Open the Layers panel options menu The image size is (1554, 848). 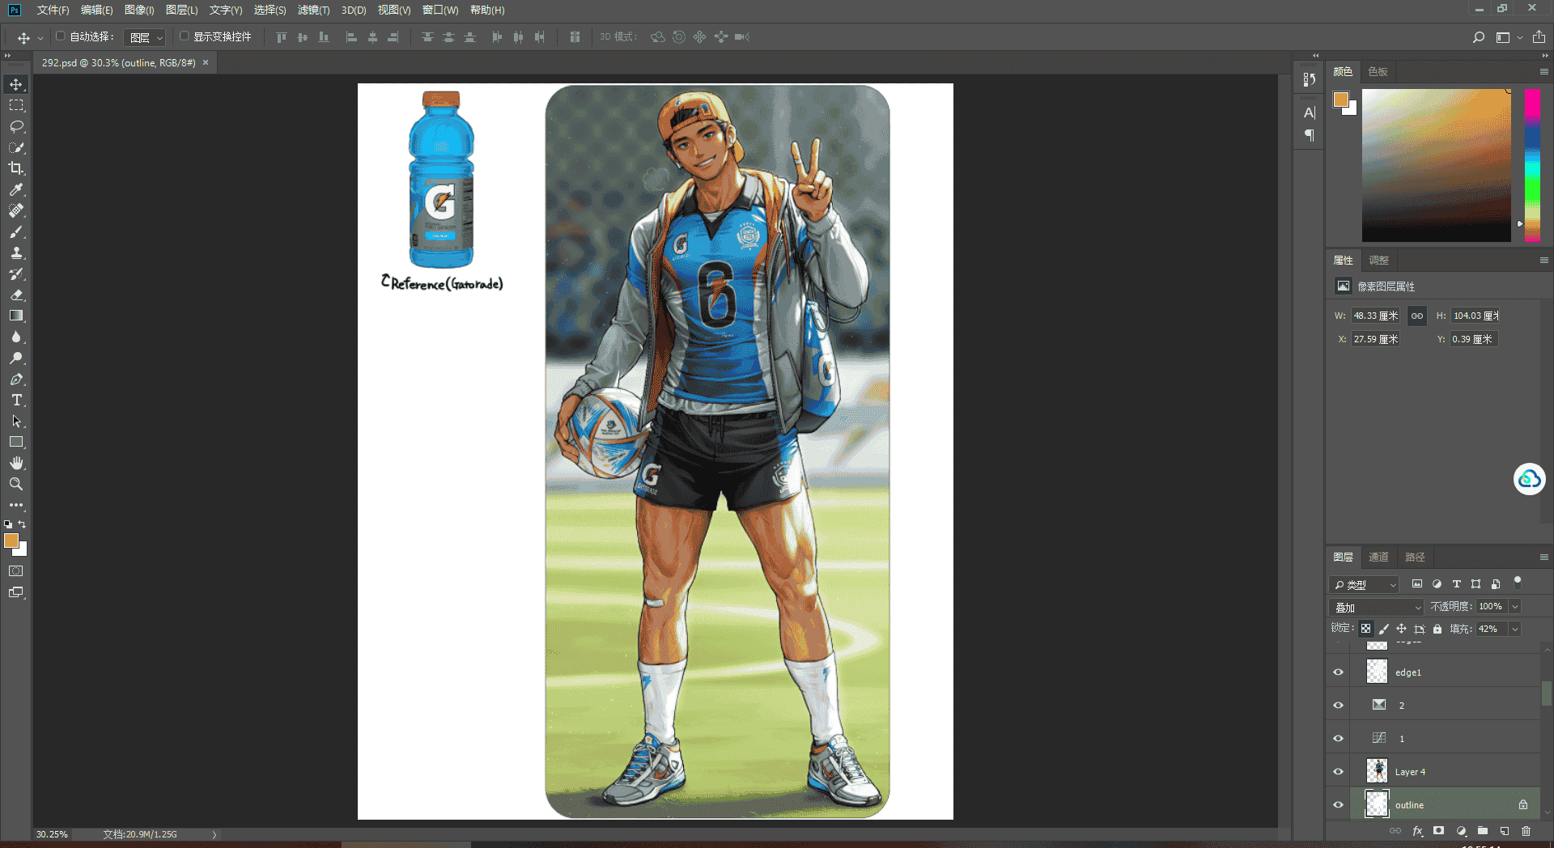click(x=1543, y=558)
